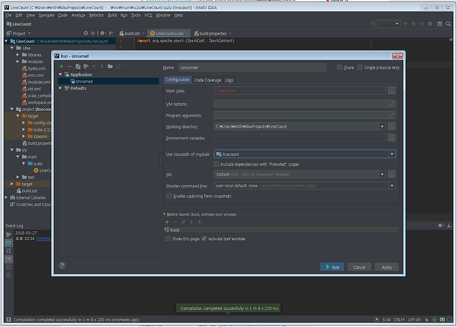457x327 pixels.
Task: Check Include dependencies with Provided scope
Action: coord(216,164)
